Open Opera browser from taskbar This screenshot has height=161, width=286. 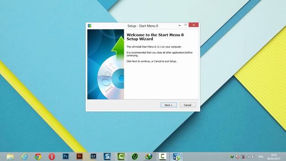pyautogui.click(x=52, y=157)
